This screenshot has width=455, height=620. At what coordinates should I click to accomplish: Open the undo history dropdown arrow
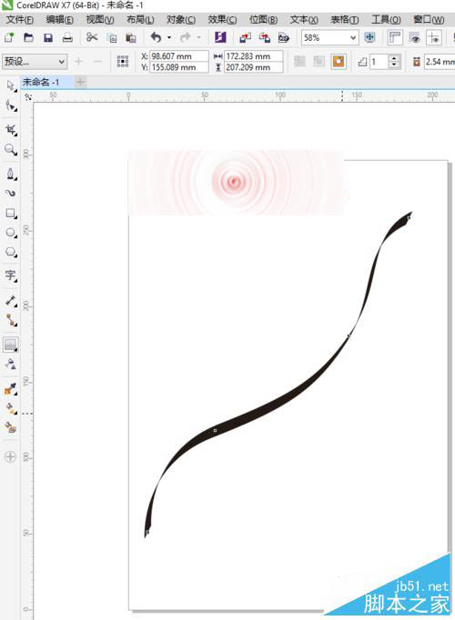(169, 37)
